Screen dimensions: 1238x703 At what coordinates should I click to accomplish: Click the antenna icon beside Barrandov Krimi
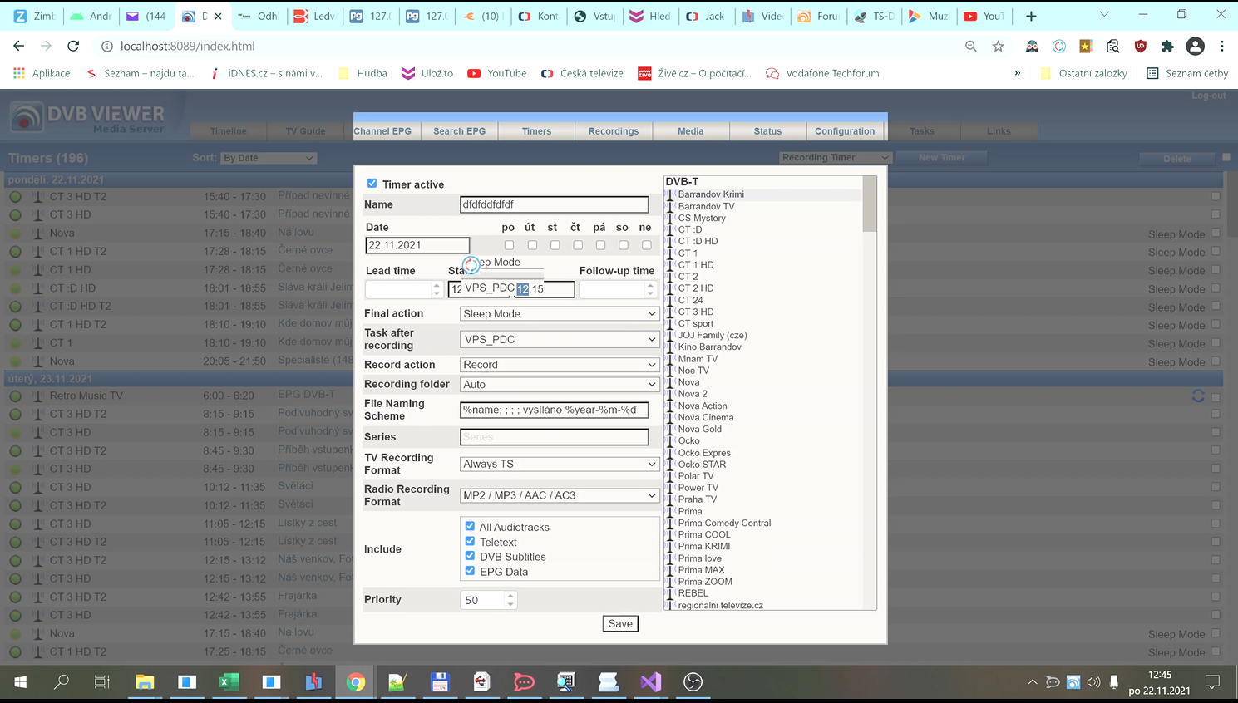671,194
